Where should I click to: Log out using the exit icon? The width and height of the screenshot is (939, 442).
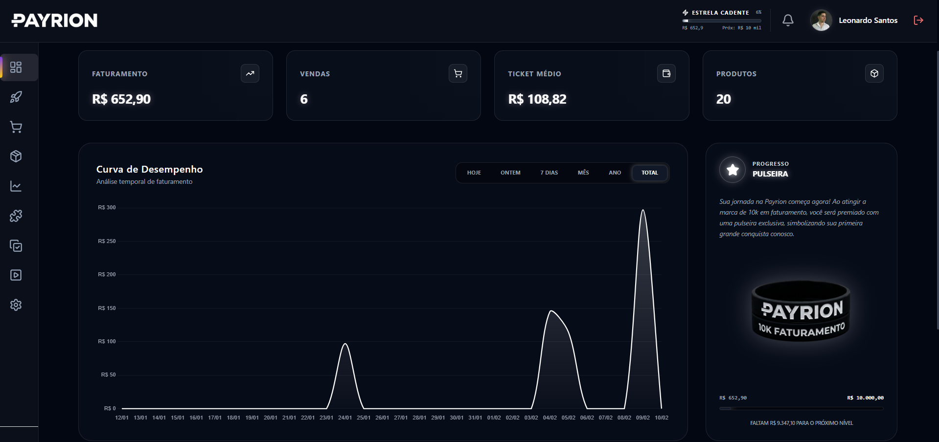pos(918,20)
